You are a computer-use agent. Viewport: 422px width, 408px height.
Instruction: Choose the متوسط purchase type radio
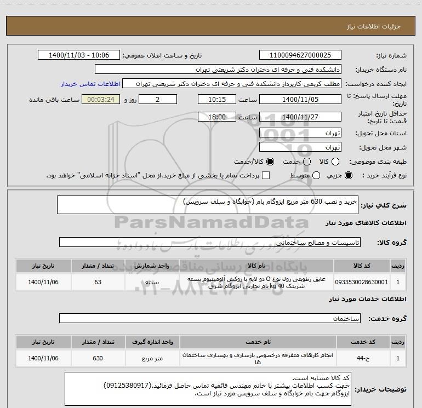[316, 175]
